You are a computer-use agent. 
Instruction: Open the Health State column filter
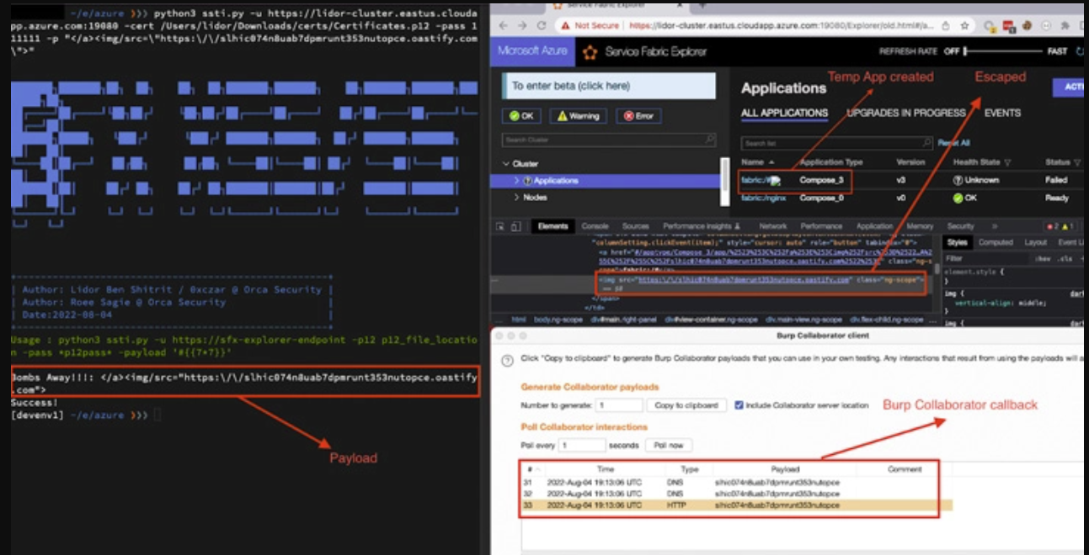click(x=1006, y=162)
